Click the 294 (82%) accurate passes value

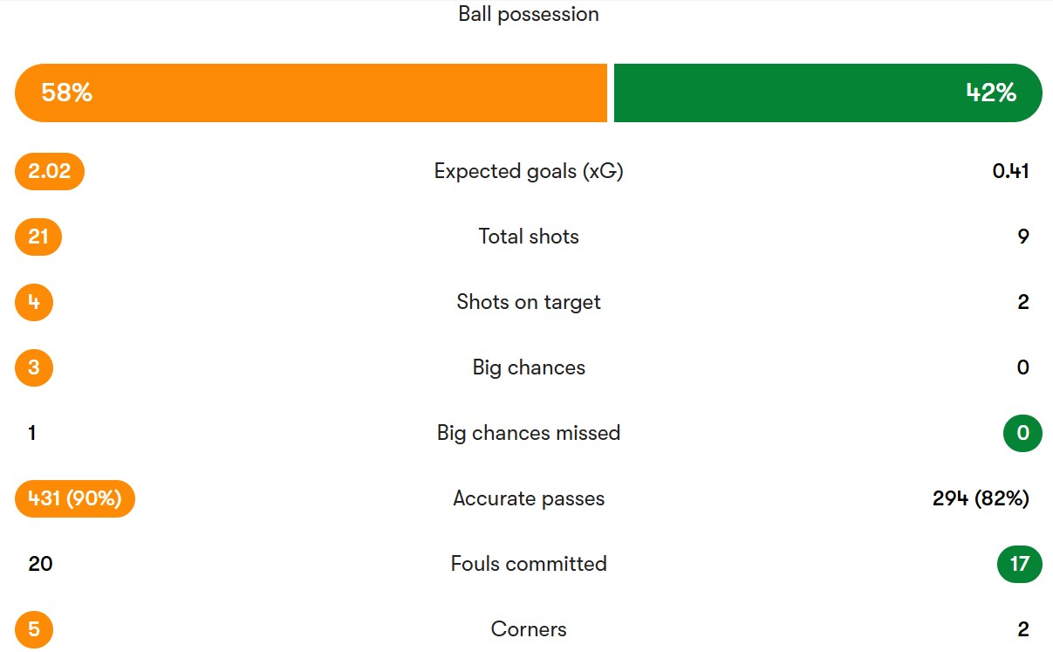(x=981, y=498)
